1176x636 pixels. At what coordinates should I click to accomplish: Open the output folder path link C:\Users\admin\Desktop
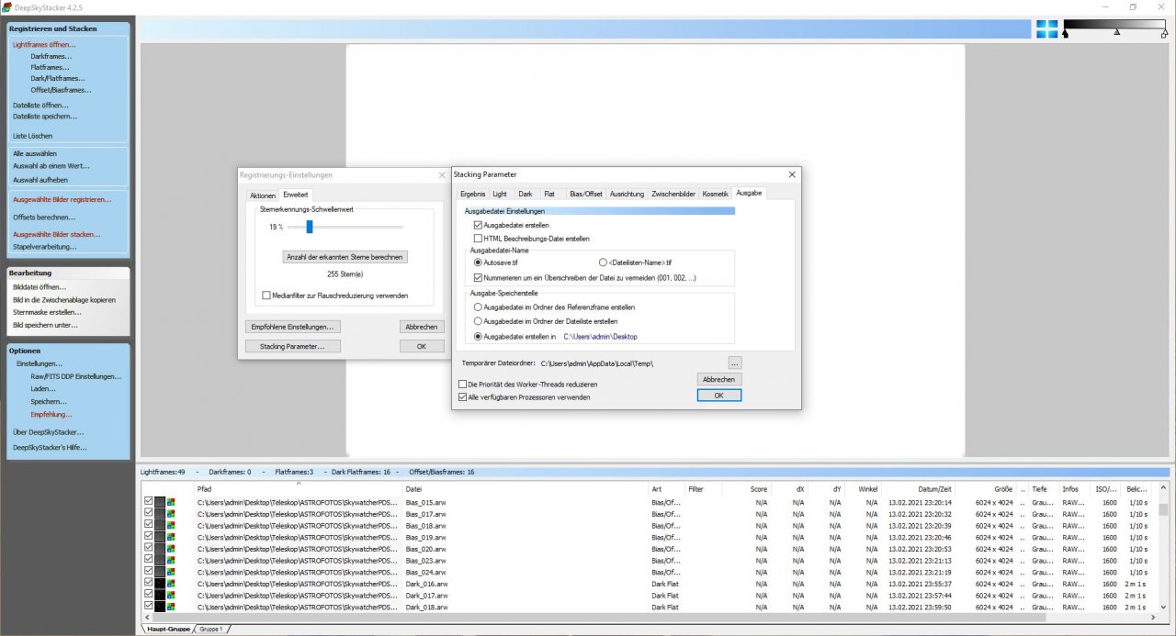click(600, 337)
